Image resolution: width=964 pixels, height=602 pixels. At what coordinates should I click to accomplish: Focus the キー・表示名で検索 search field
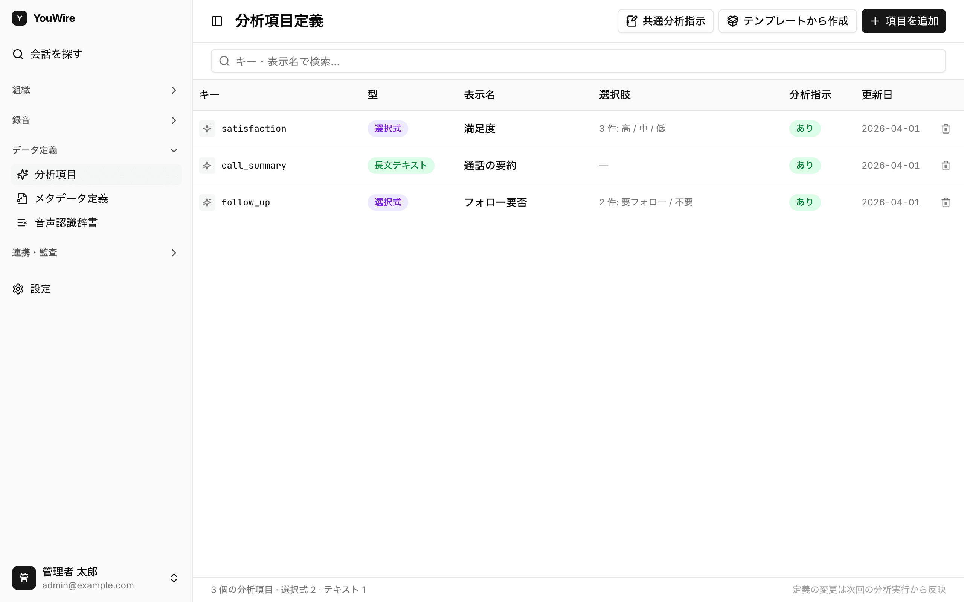click(x=578, y=61)
